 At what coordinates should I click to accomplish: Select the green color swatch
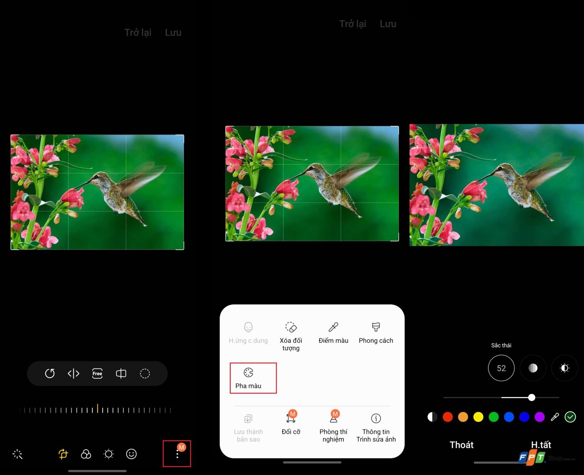(494, 417)
